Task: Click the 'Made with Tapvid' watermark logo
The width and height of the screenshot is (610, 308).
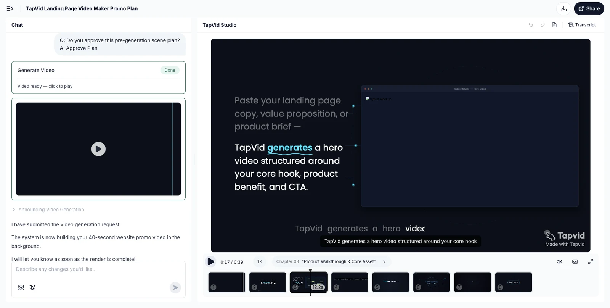Action: (x=565, y=239)
